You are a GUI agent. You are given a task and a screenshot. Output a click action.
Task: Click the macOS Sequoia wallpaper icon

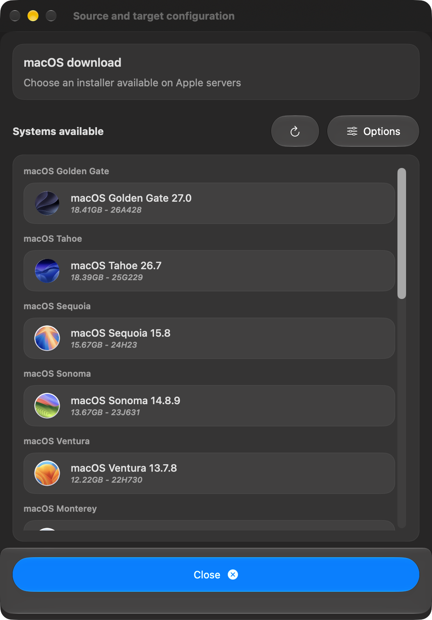[x=47, y=338]
